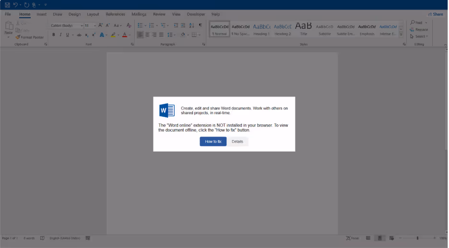Justify the paragraph text
Screen dimensions: 449x248
[162, 35]
